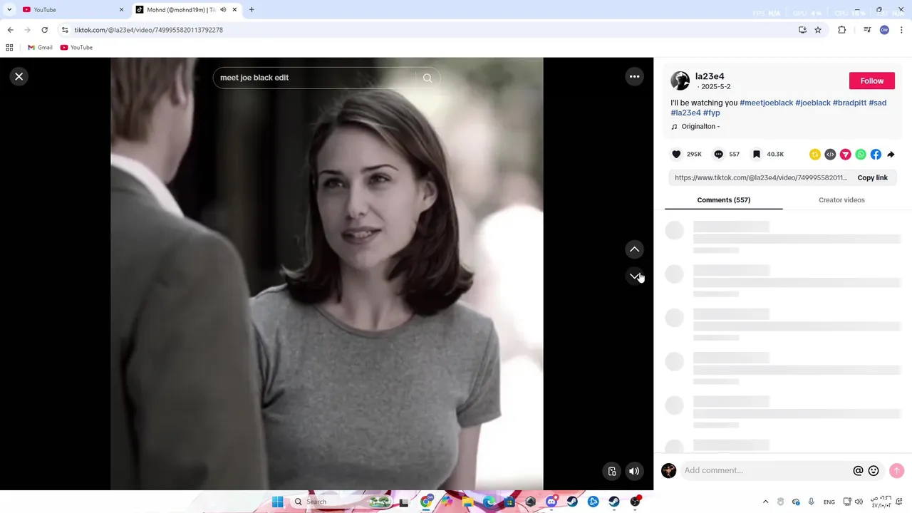
Task: Open hashtag #sad
Action: tap(877, 103)
